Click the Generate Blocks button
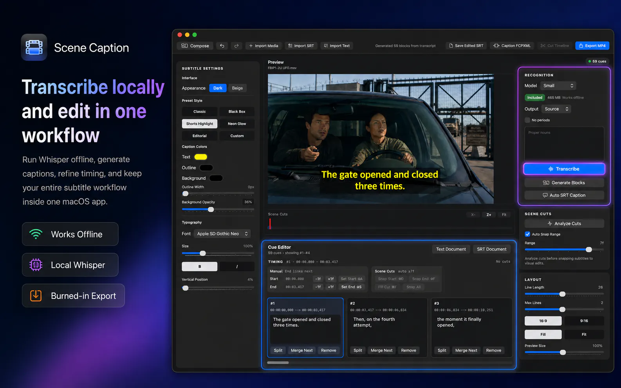Screen dimensions: 621x388 coord(564,183)
